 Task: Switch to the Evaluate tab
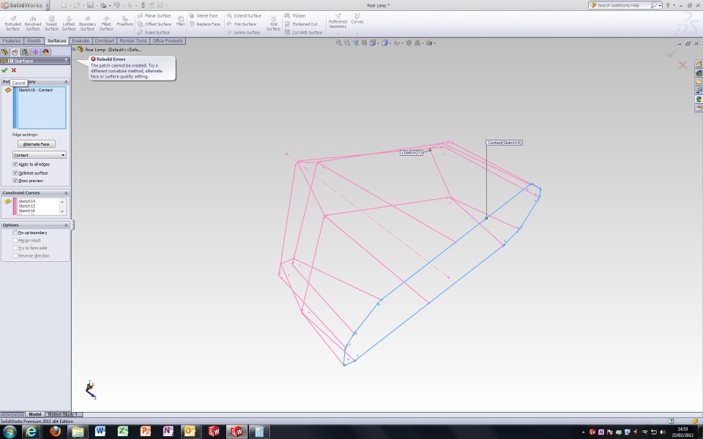[x=81, y=41]
